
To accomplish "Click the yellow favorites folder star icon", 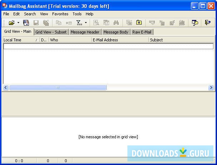I will (x=139, y=22).
